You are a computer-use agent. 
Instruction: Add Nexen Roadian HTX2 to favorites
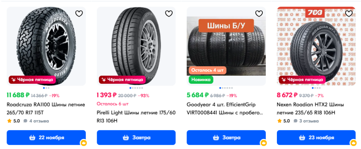pos(349,14)
